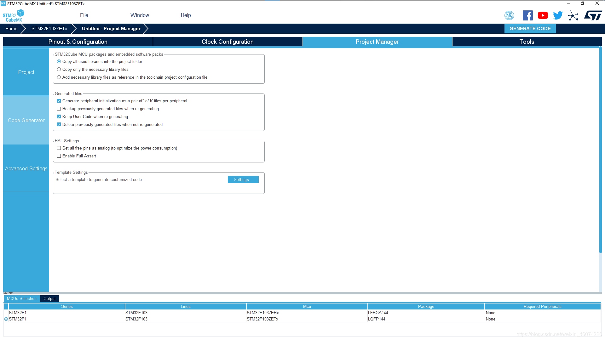Open the 10th anniversary badge icon

(x=509, y=15)
